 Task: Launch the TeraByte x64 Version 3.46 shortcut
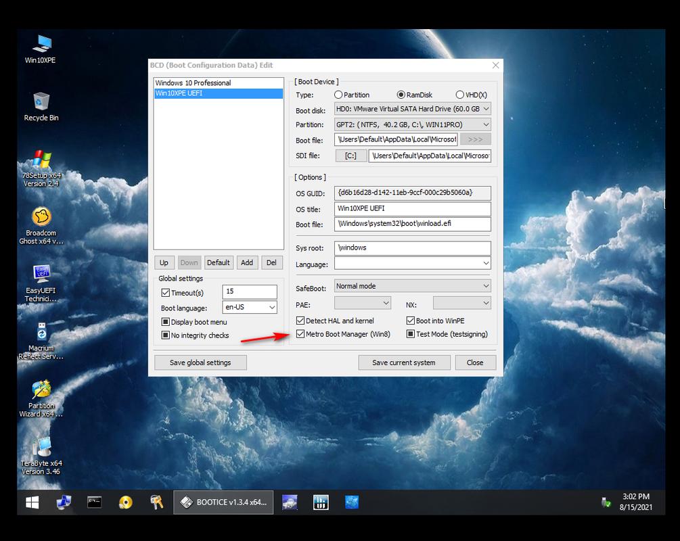click(41, 456)
